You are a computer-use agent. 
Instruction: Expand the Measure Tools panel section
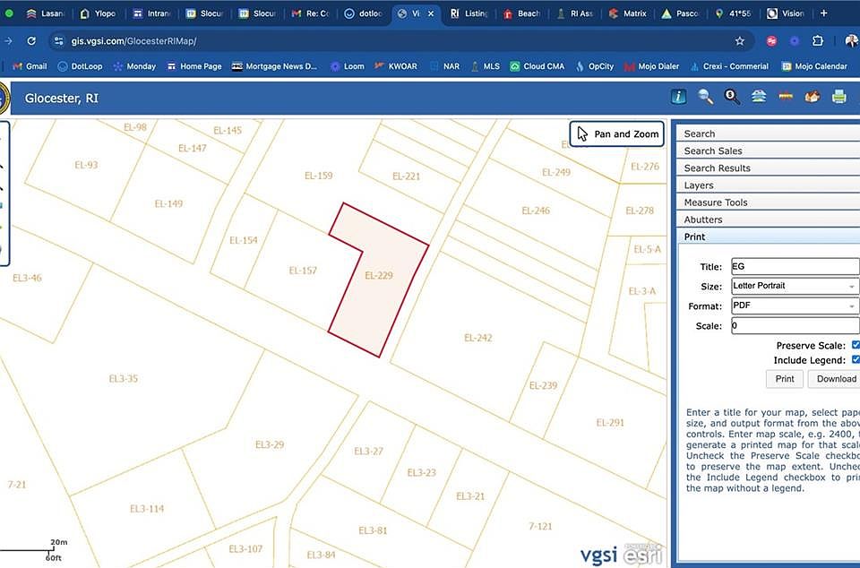(x=768, y=202)
